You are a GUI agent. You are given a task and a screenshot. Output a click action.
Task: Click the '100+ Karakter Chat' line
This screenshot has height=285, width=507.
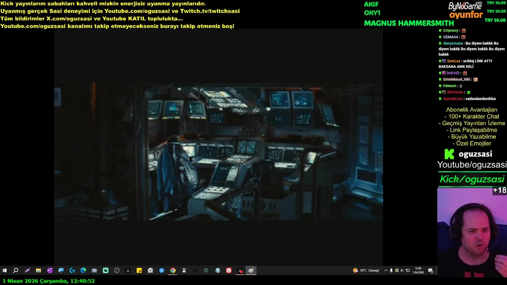(472, 116)
